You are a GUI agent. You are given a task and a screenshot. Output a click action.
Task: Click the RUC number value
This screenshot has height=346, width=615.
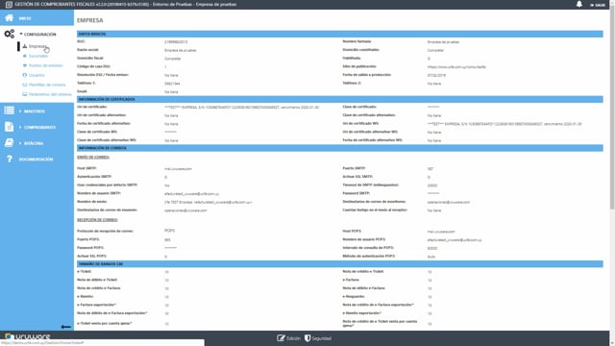(x=176, y=42)
